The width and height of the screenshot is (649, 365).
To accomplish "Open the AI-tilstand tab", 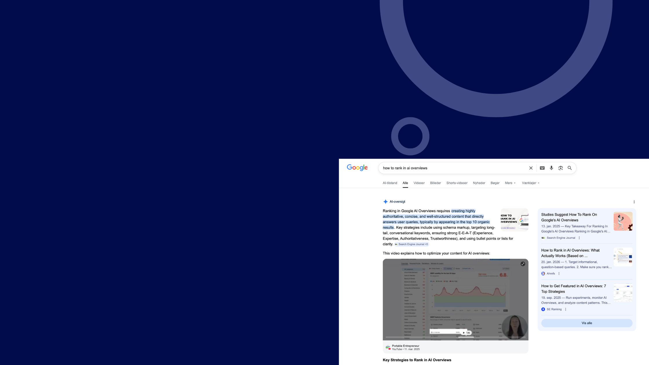I will pos(390,183).
